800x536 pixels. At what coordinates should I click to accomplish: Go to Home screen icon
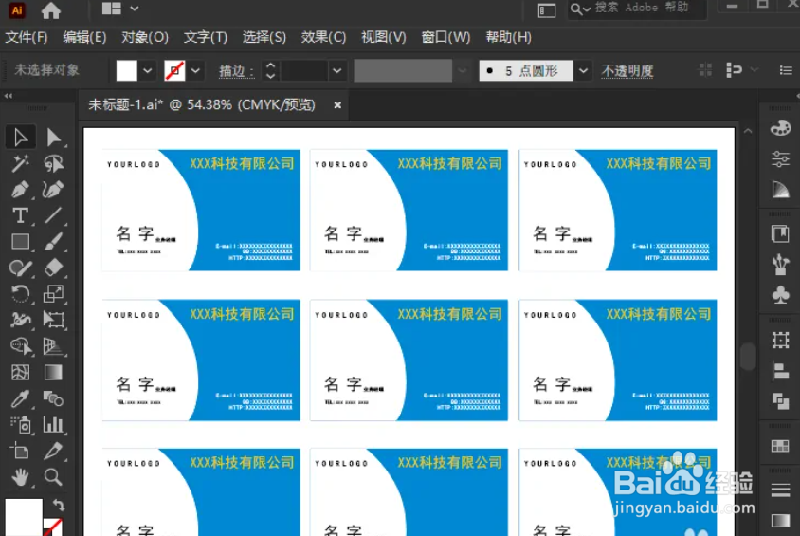pyautogui.click(x=51, y=9)
